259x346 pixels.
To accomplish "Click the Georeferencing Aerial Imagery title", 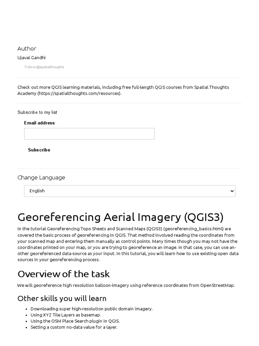I will (x=120, y=217).
